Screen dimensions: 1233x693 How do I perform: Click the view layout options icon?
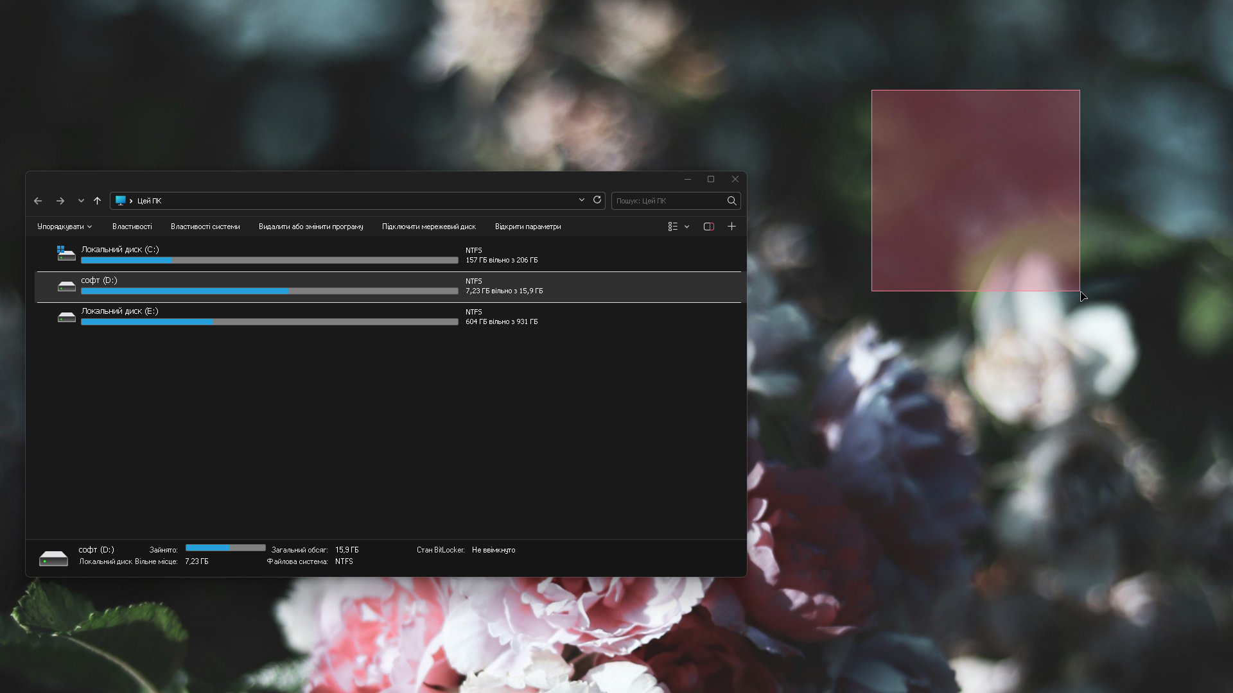pos(672,227)
